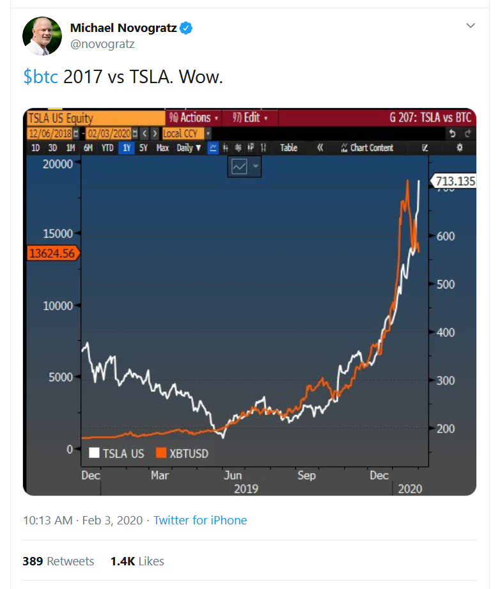Click the double left chevron collapse icon
The width and height of the screenshot is (498, 589).
coord(320,148)
